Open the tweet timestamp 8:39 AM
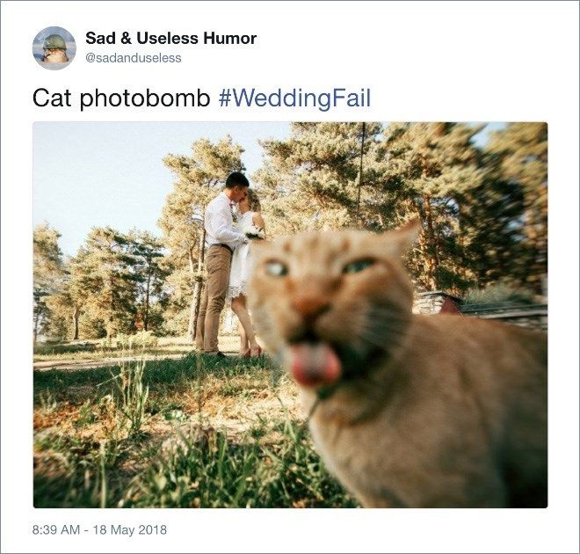The width and height of the screenshot is (580, 554). click(56, 529)
